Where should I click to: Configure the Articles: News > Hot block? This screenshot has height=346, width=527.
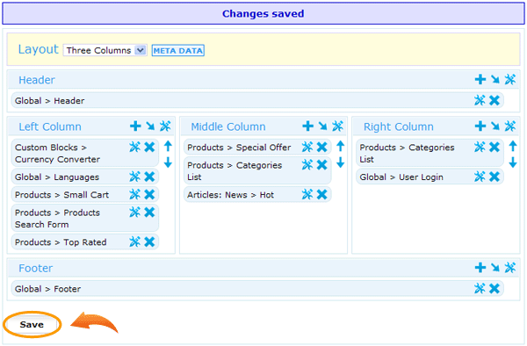307,194
